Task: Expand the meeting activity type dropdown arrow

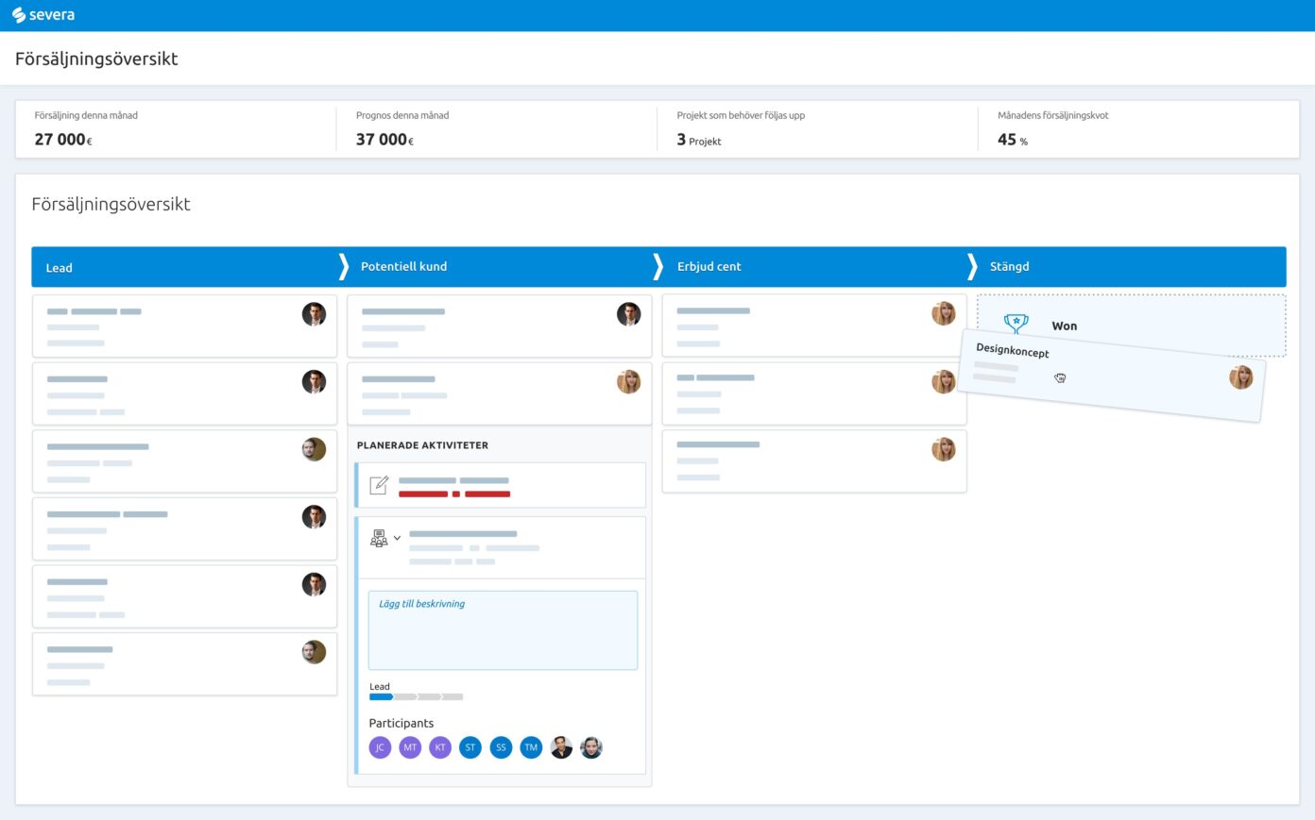Action: tap(397, 538)
